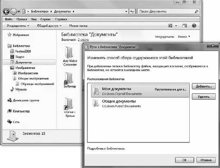
Task: Click the change view icon
Action: 170,26
